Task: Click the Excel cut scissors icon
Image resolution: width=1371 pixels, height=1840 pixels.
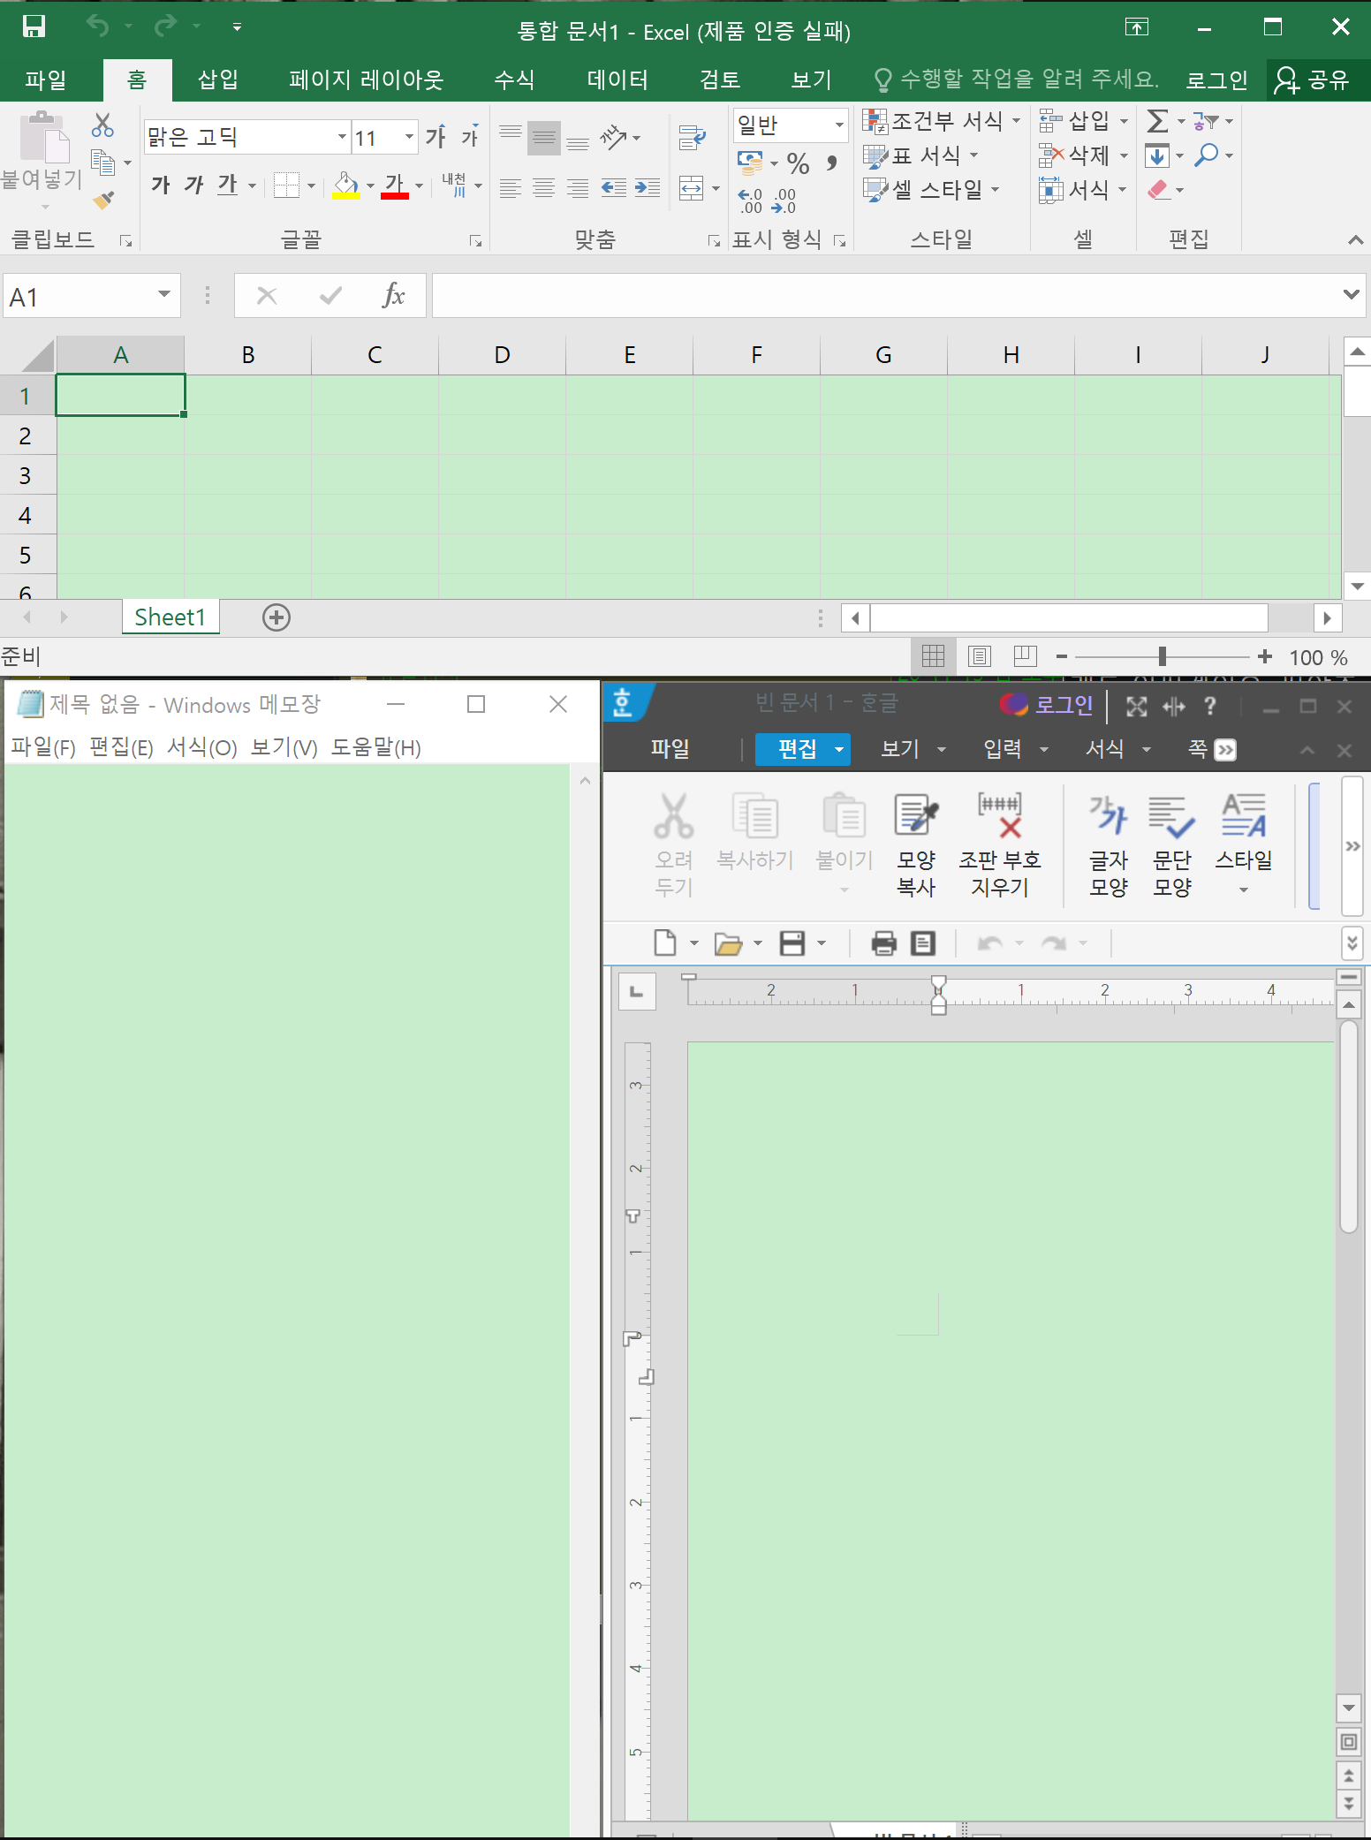Action: tap(102, 125)
